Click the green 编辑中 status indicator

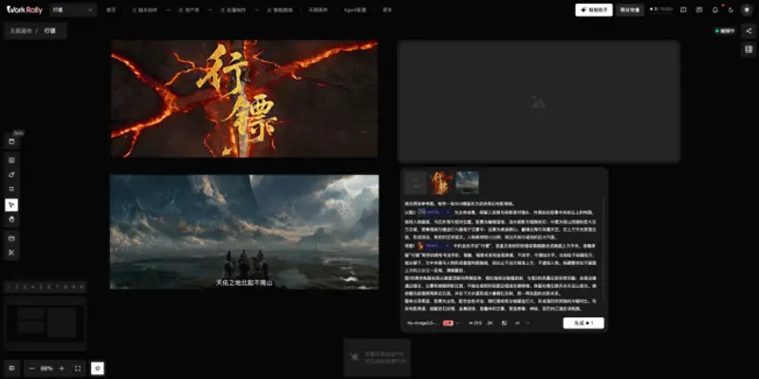725,30
